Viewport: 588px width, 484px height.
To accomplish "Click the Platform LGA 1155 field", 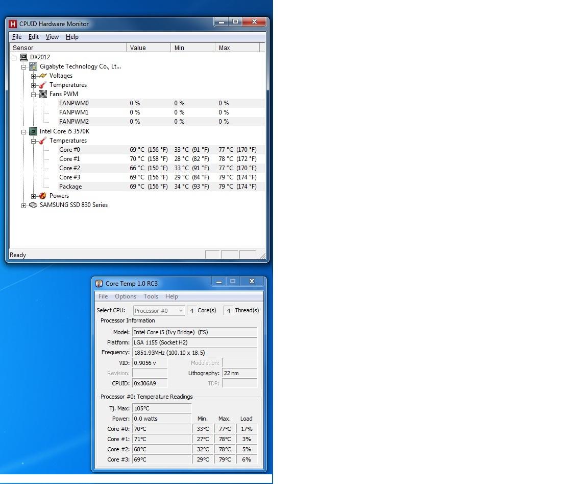I will [194, 342].
